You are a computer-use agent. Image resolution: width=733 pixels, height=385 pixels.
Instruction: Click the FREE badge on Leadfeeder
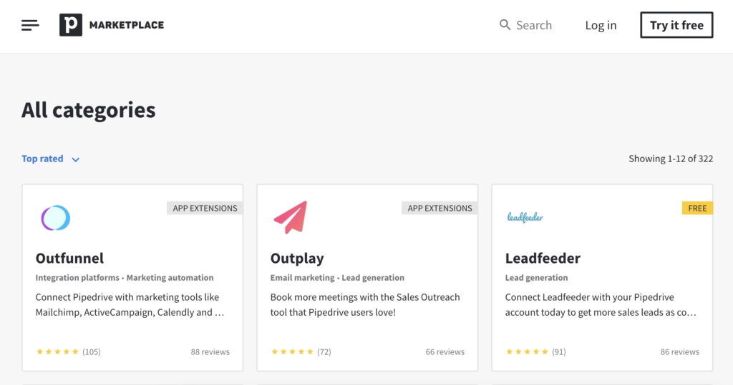[697, 208]
